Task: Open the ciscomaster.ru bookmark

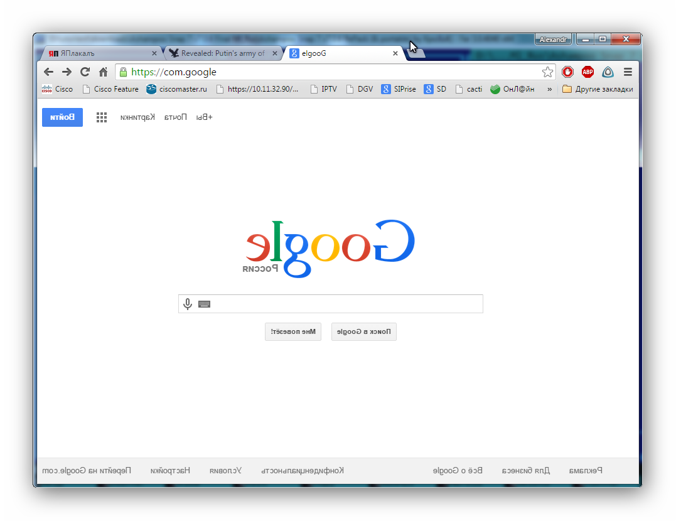Action: [177, 89]
